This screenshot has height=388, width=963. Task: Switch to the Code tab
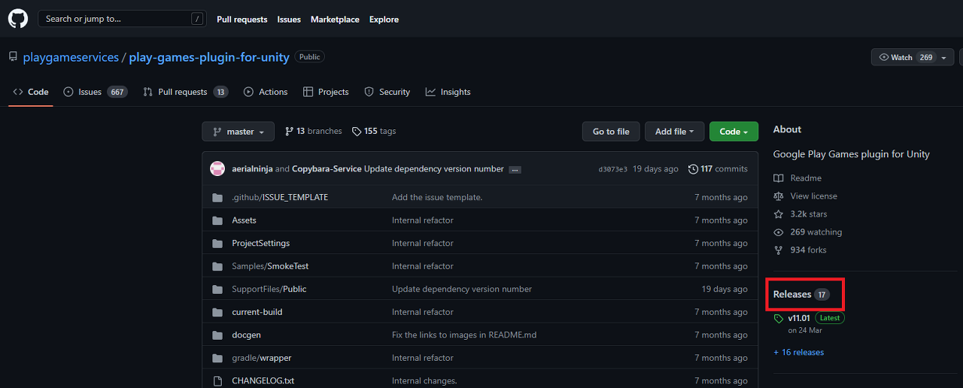coord(31,92)
